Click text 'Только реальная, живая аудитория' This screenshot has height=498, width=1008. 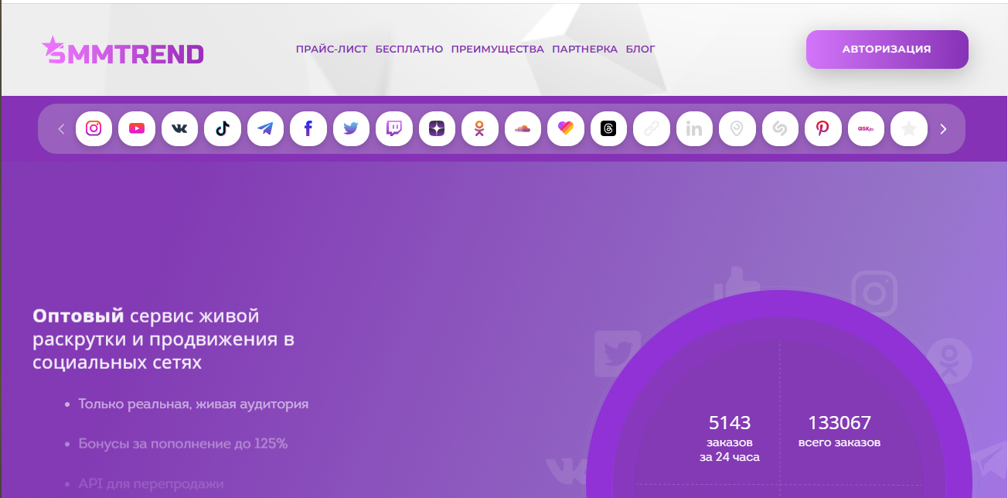point(193,404)
